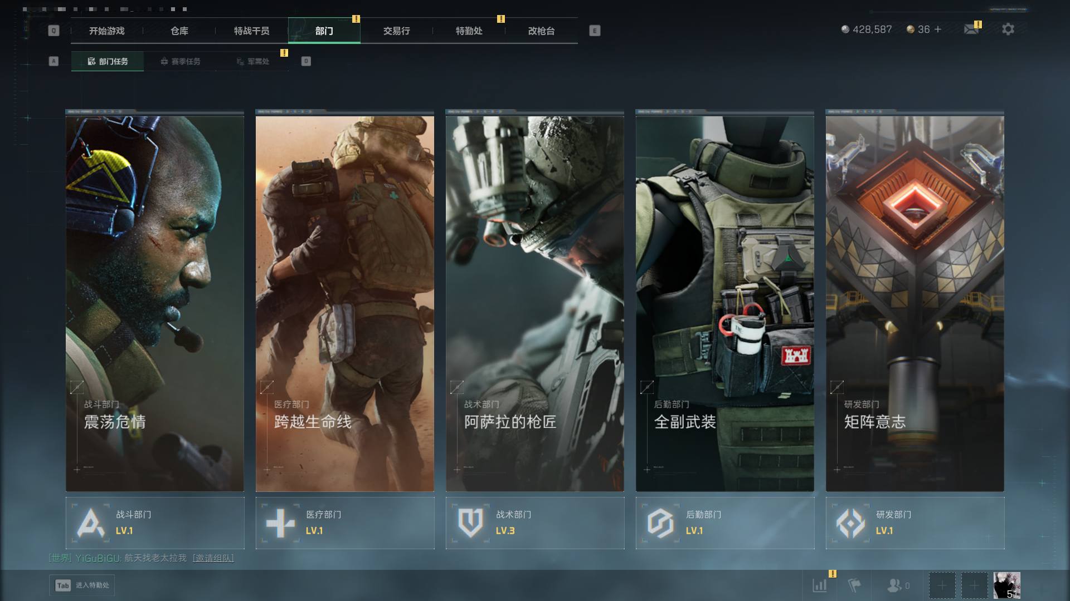Open the 开始游戏 tab
The height and width of the screenshot is (601, 1070).
107,31
